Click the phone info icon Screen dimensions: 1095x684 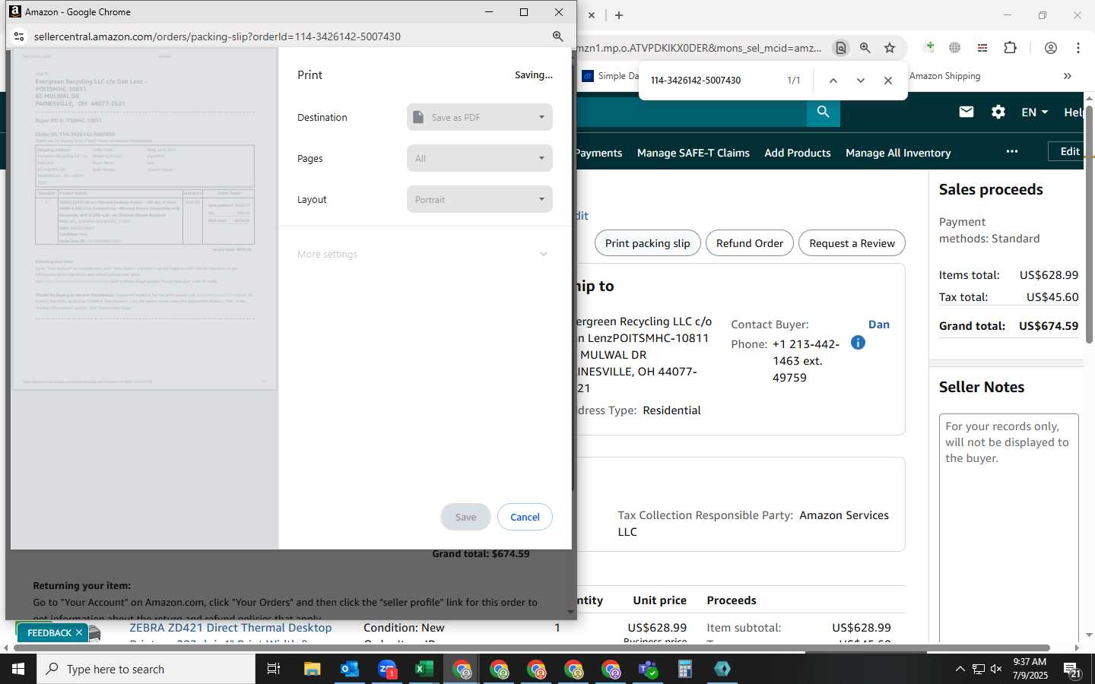coord(858,343)
